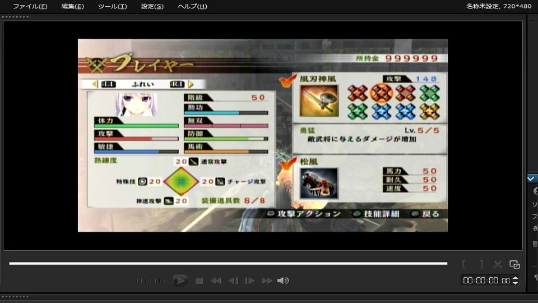The width and height of the screenshot is (538, 303).
Task: Click the 風刃神風 weapon name in preview
Action: (x=318, y=79)
